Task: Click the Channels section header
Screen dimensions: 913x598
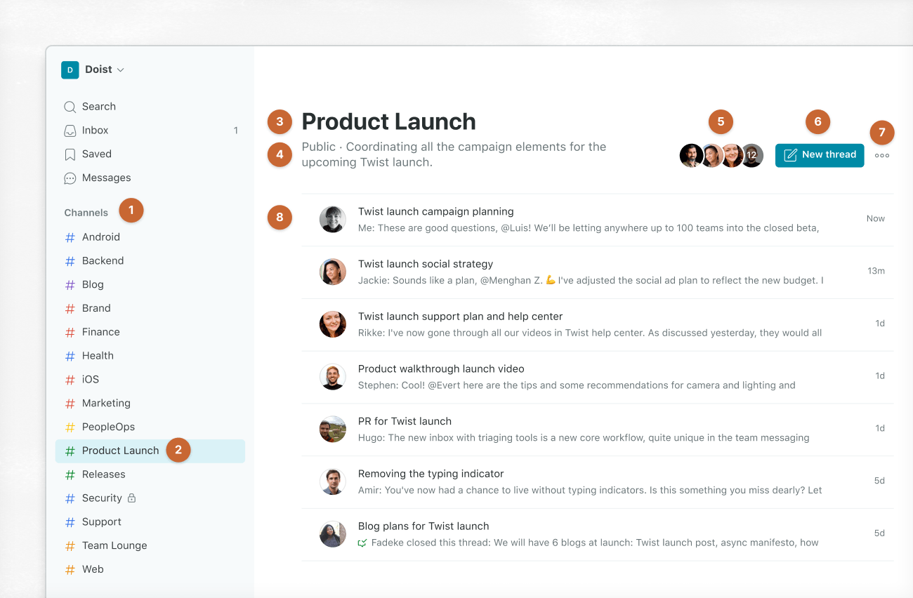Action: 86,213
